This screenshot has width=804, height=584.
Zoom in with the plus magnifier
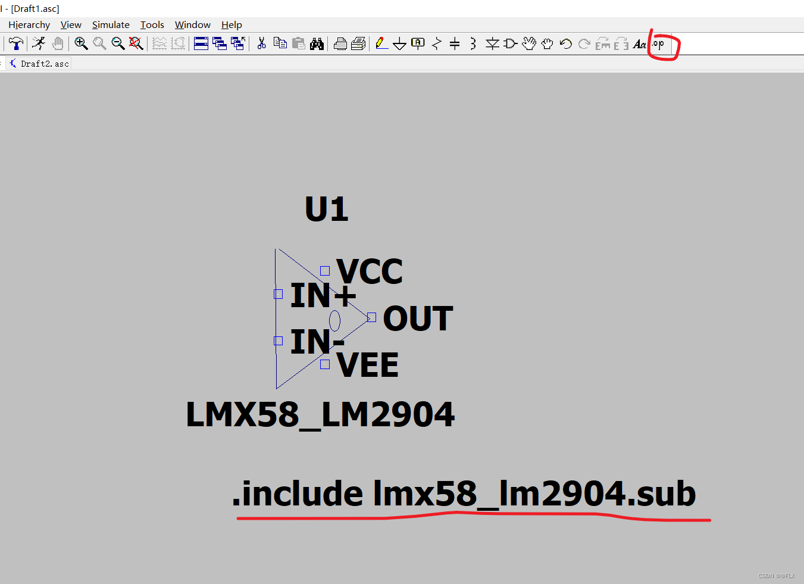[81, 43]
